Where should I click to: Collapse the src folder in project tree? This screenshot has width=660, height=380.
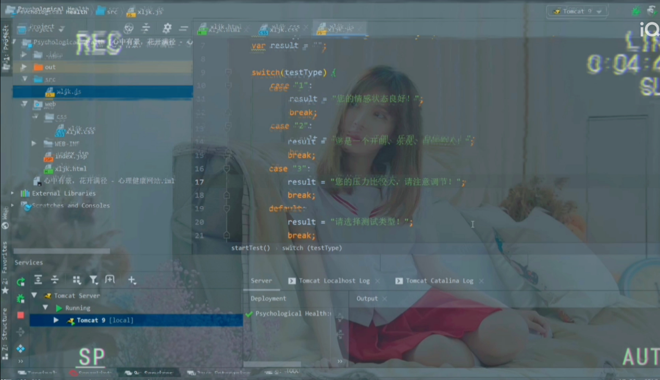click(24, 79)
